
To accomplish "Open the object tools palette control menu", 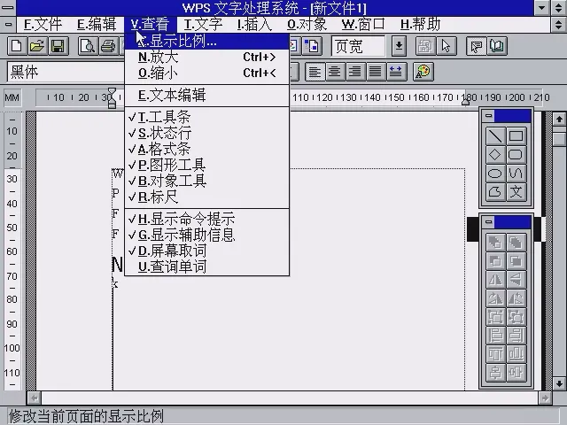I will 489,222.
